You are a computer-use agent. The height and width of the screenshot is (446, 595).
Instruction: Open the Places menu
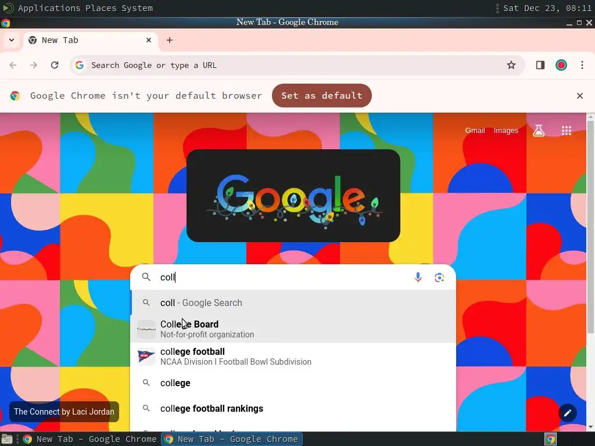point(101,8)
